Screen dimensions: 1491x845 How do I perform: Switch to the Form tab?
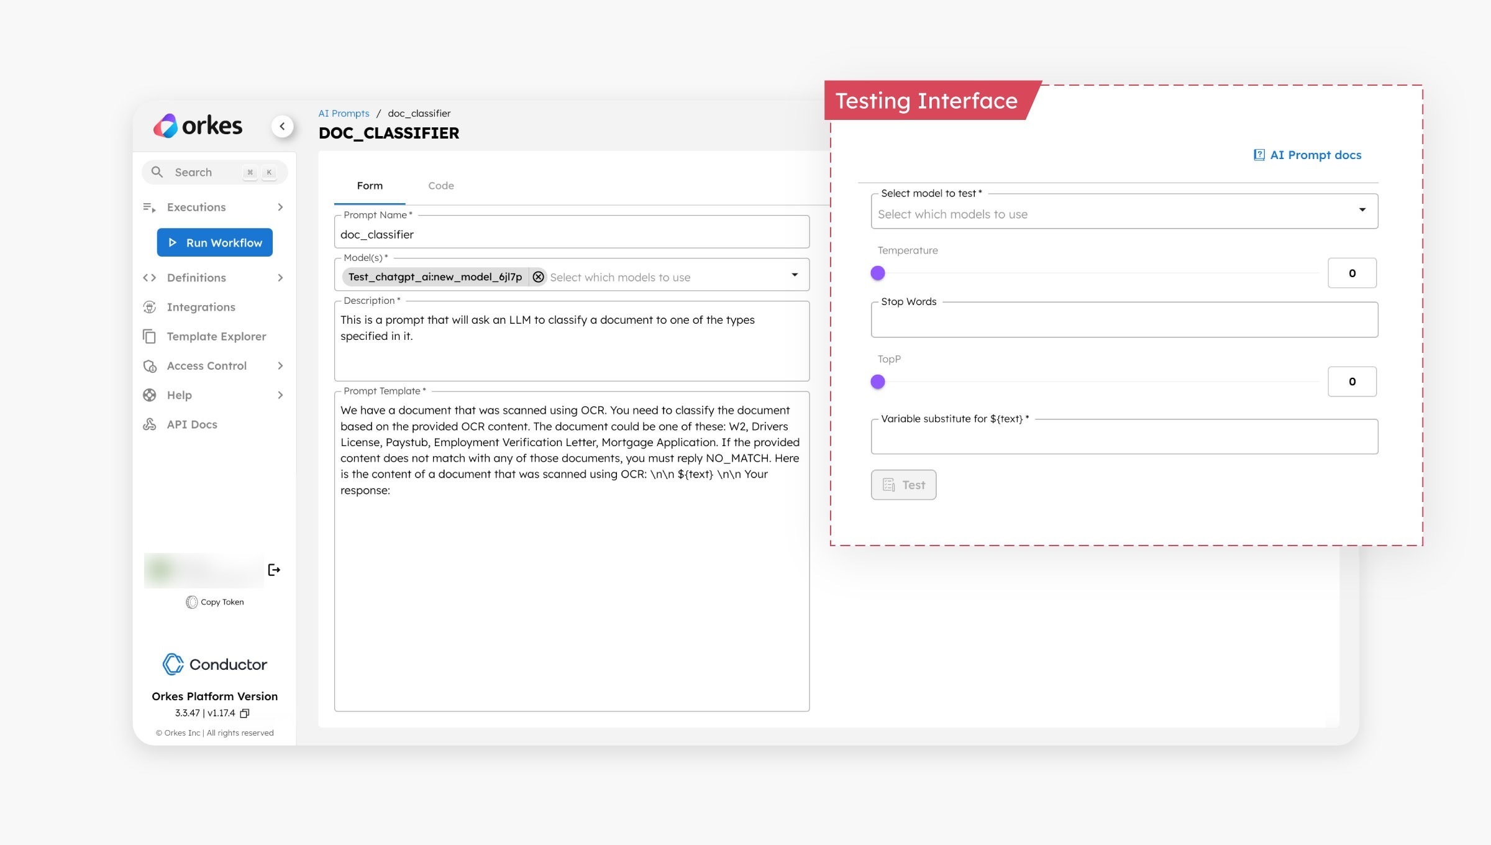coord(370,185)
